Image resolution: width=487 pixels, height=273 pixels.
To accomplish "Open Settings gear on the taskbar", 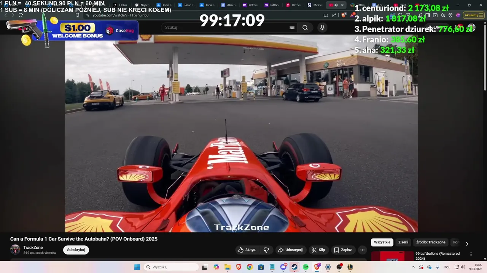I will coord(328,267).
